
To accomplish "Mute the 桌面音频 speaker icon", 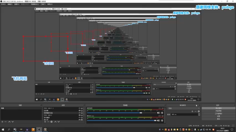I will (x=158, y=113).
